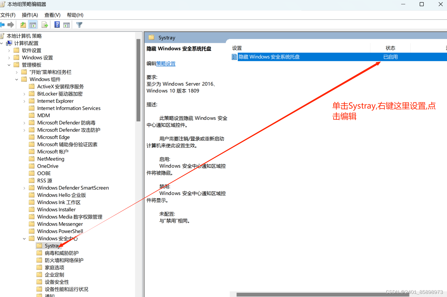Viewport: 447px width, 297px height.
Task: Click the folder icon beside NetMeeting
Action: tap(32, 159)
